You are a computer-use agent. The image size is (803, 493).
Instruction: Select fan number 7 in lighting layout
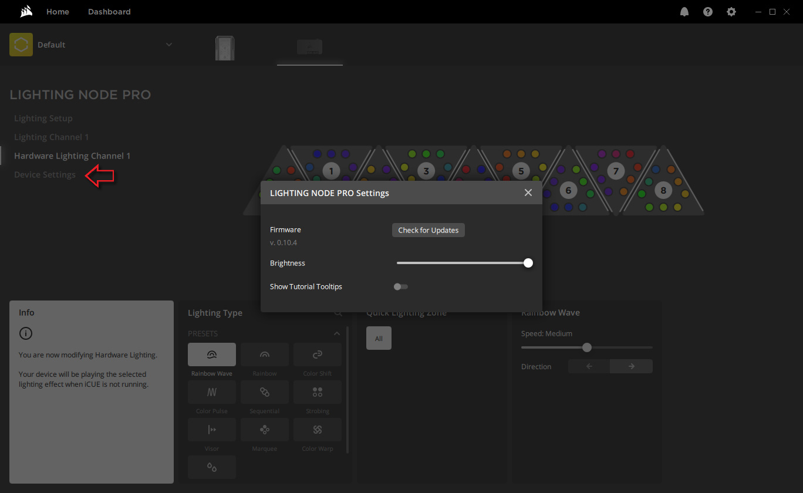tap(616, 171)
